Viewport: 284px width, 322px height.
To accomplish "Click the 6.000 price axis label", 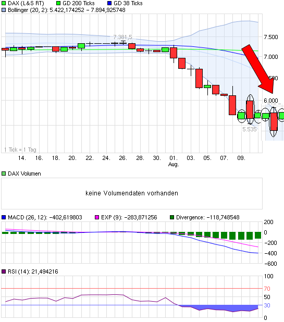I will 271,101.
